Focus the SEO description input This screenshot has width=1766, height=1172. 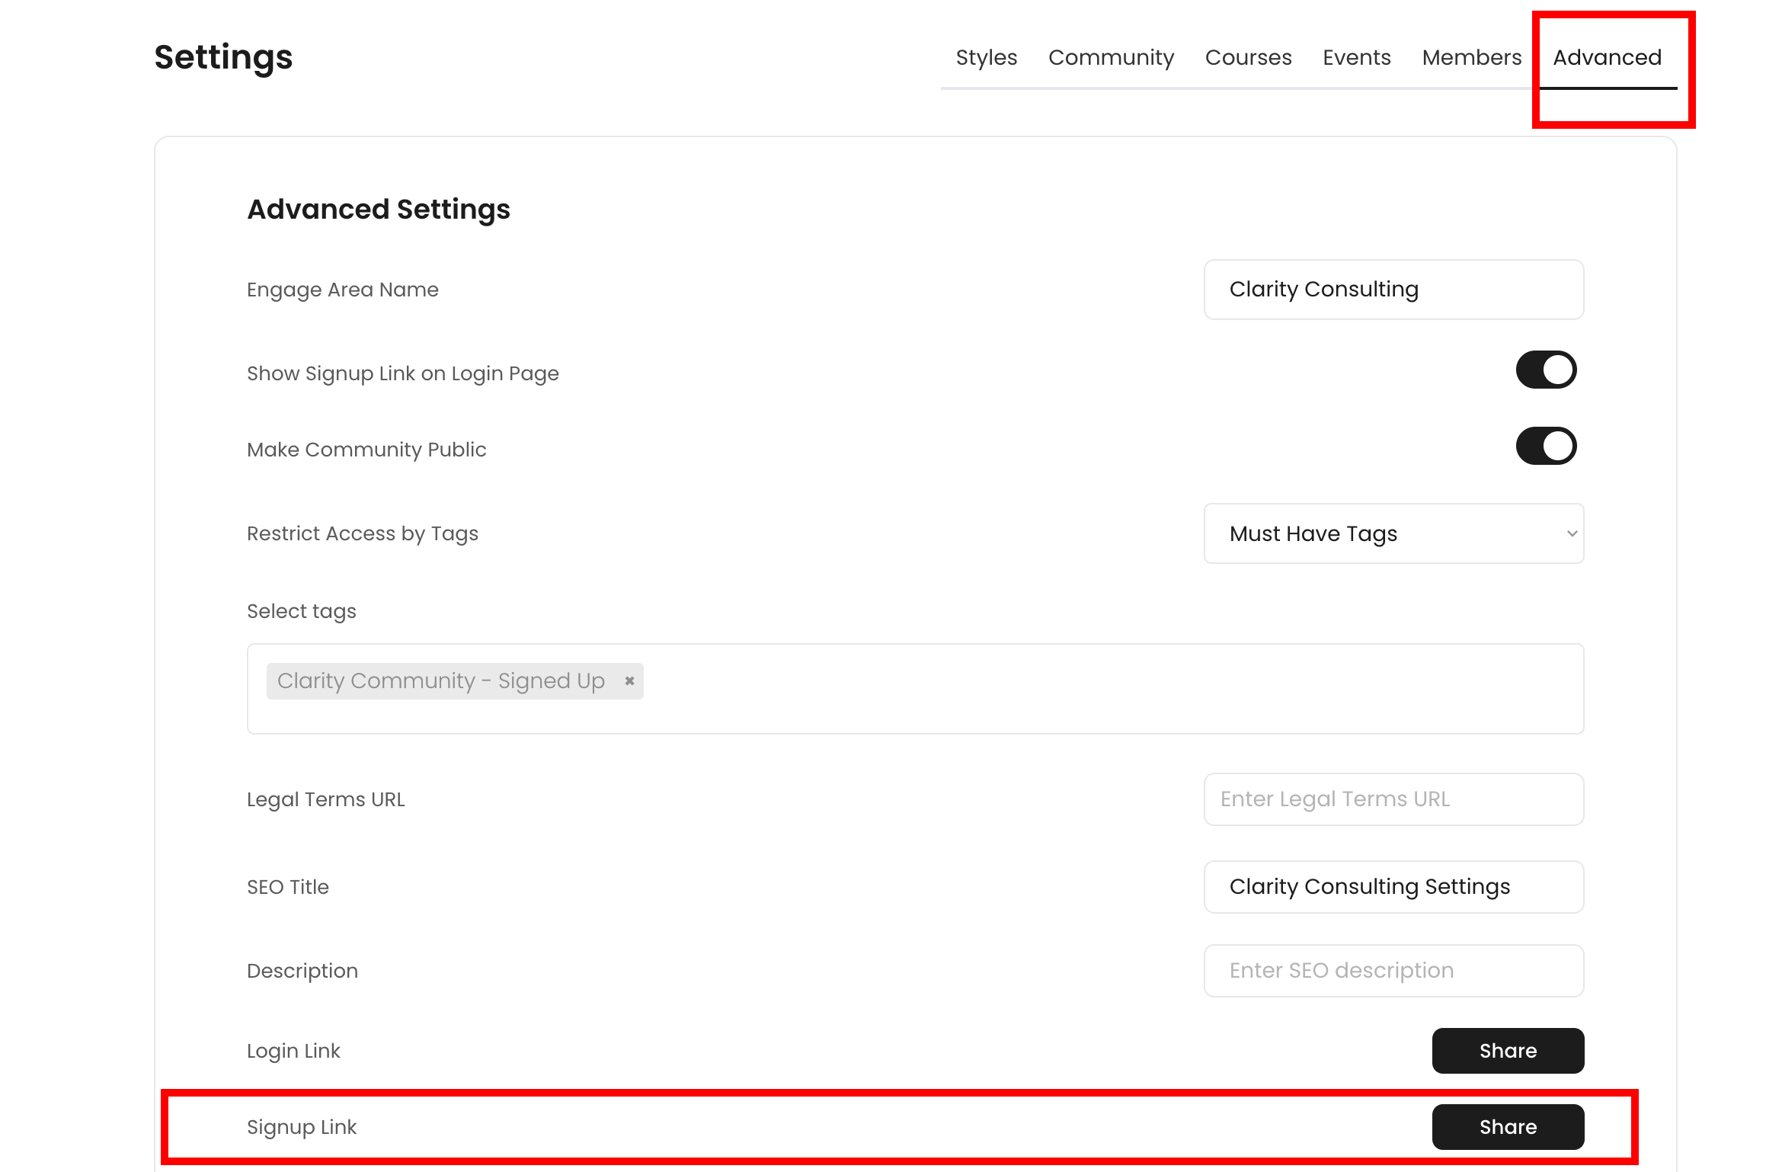(x=1393, y=971)
